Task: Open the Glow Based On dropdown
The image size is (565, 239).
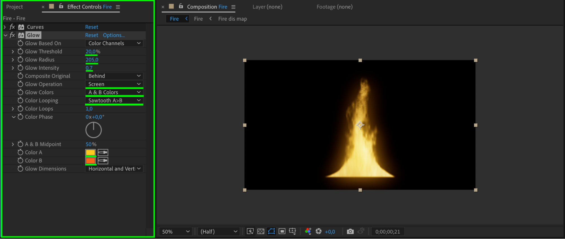Action: click(114, 43)
